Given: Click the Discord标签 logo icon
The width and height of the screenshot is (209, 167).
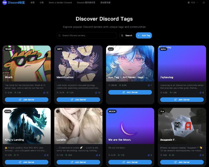Looking at the screenshot, I should coord(4,3).
